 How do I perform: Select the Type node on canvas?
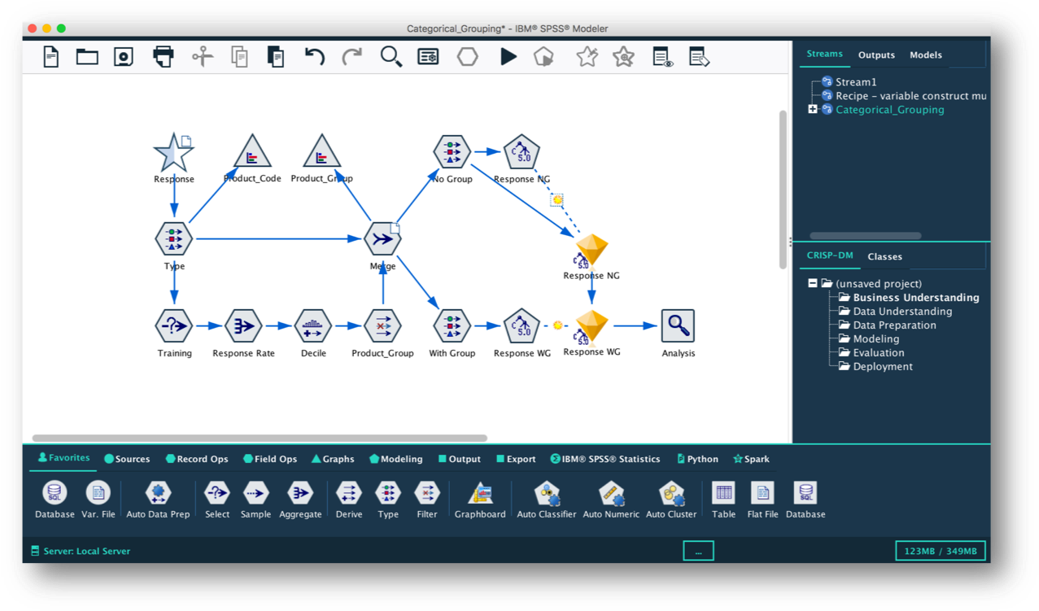pos(174,238)
